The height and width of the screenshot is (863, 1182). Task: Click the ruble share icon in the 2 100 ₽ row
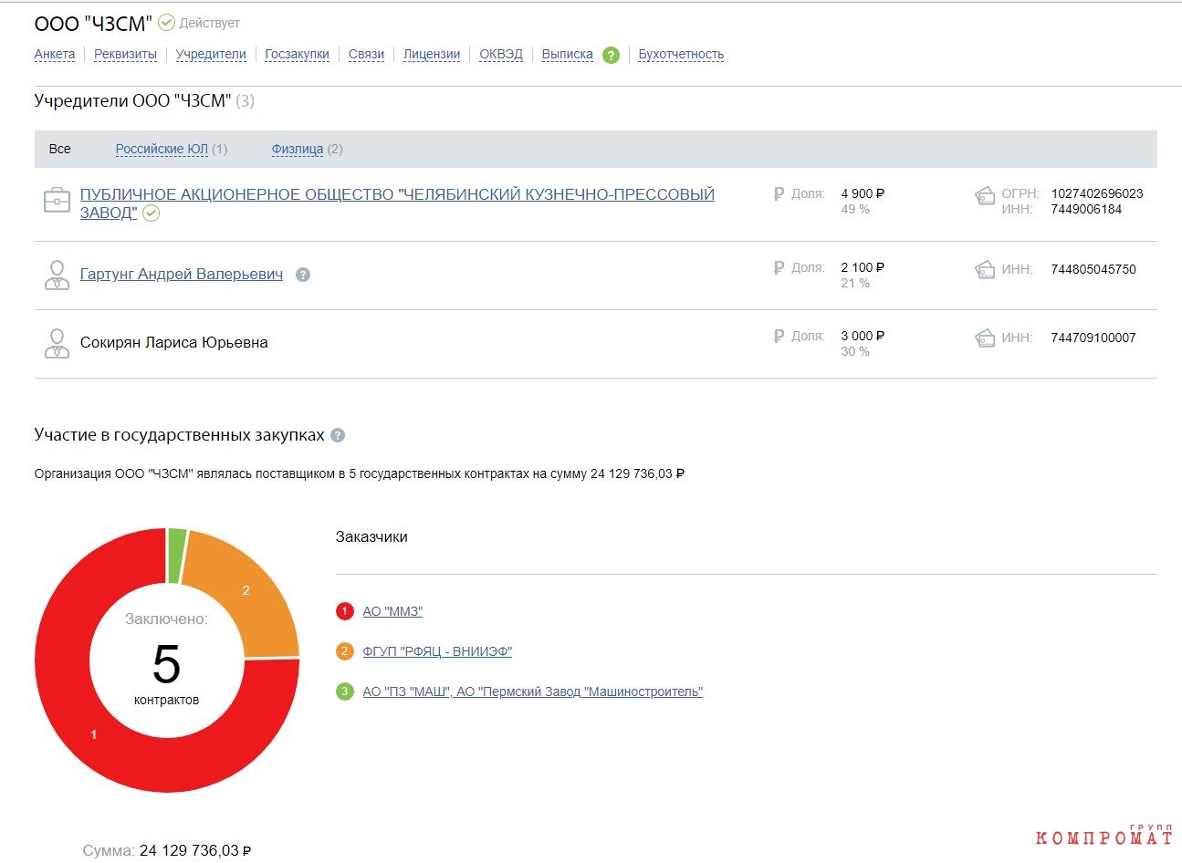click(779, 268)
